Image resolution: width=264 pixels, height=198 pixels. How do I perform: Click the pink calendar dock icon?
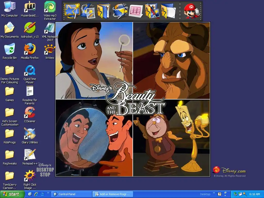point(136,11)
